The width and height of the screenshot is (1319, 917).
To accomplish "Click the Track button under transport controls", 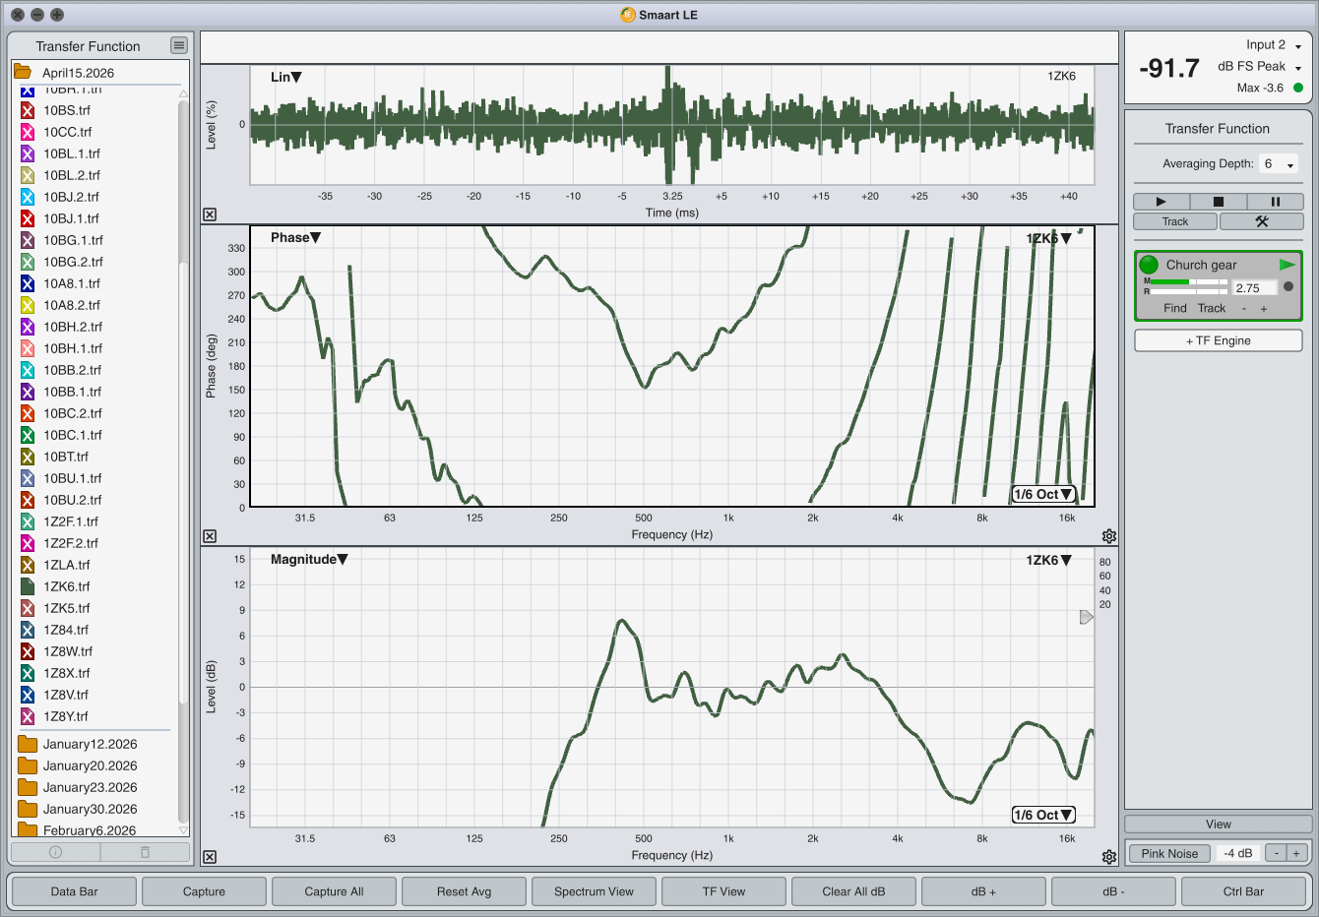I will tap(1175, 221).
